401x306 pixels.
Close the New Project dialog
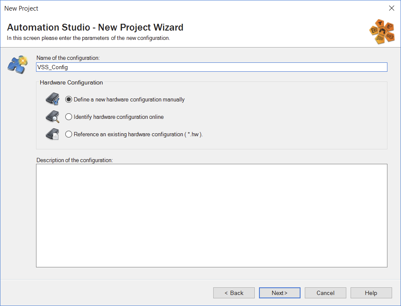coord(392,8)
